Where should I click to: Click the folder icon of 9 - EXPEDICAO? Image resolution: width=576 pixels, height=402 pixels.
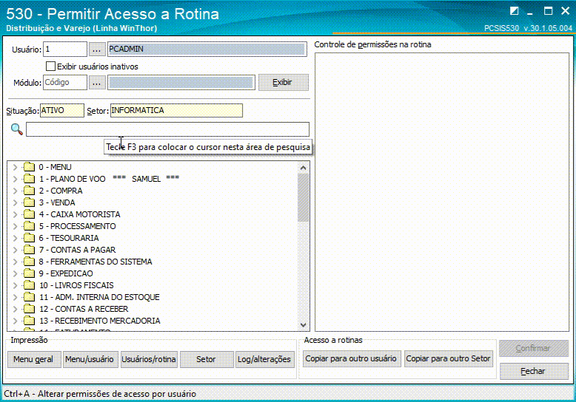click(29, 273)
